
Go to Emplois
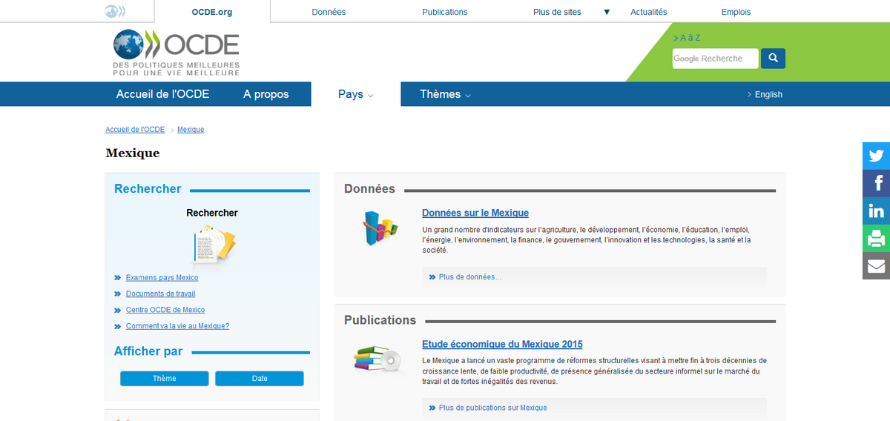pos(736,12)
